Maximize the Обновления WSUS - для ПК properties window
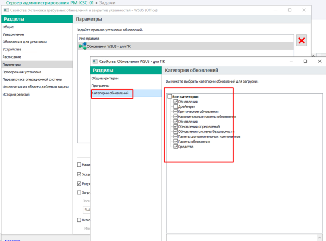This screenshot has width=326, height=241. 305,61
